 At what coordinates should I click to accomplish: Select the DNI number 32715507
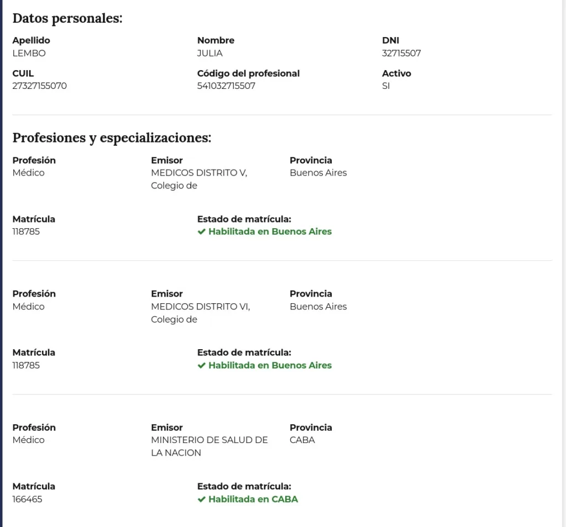(x=401, y=54)
